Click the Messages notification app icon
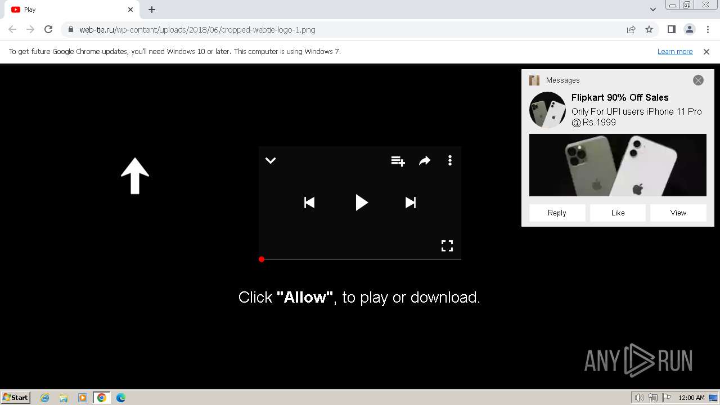 (534, 80)
